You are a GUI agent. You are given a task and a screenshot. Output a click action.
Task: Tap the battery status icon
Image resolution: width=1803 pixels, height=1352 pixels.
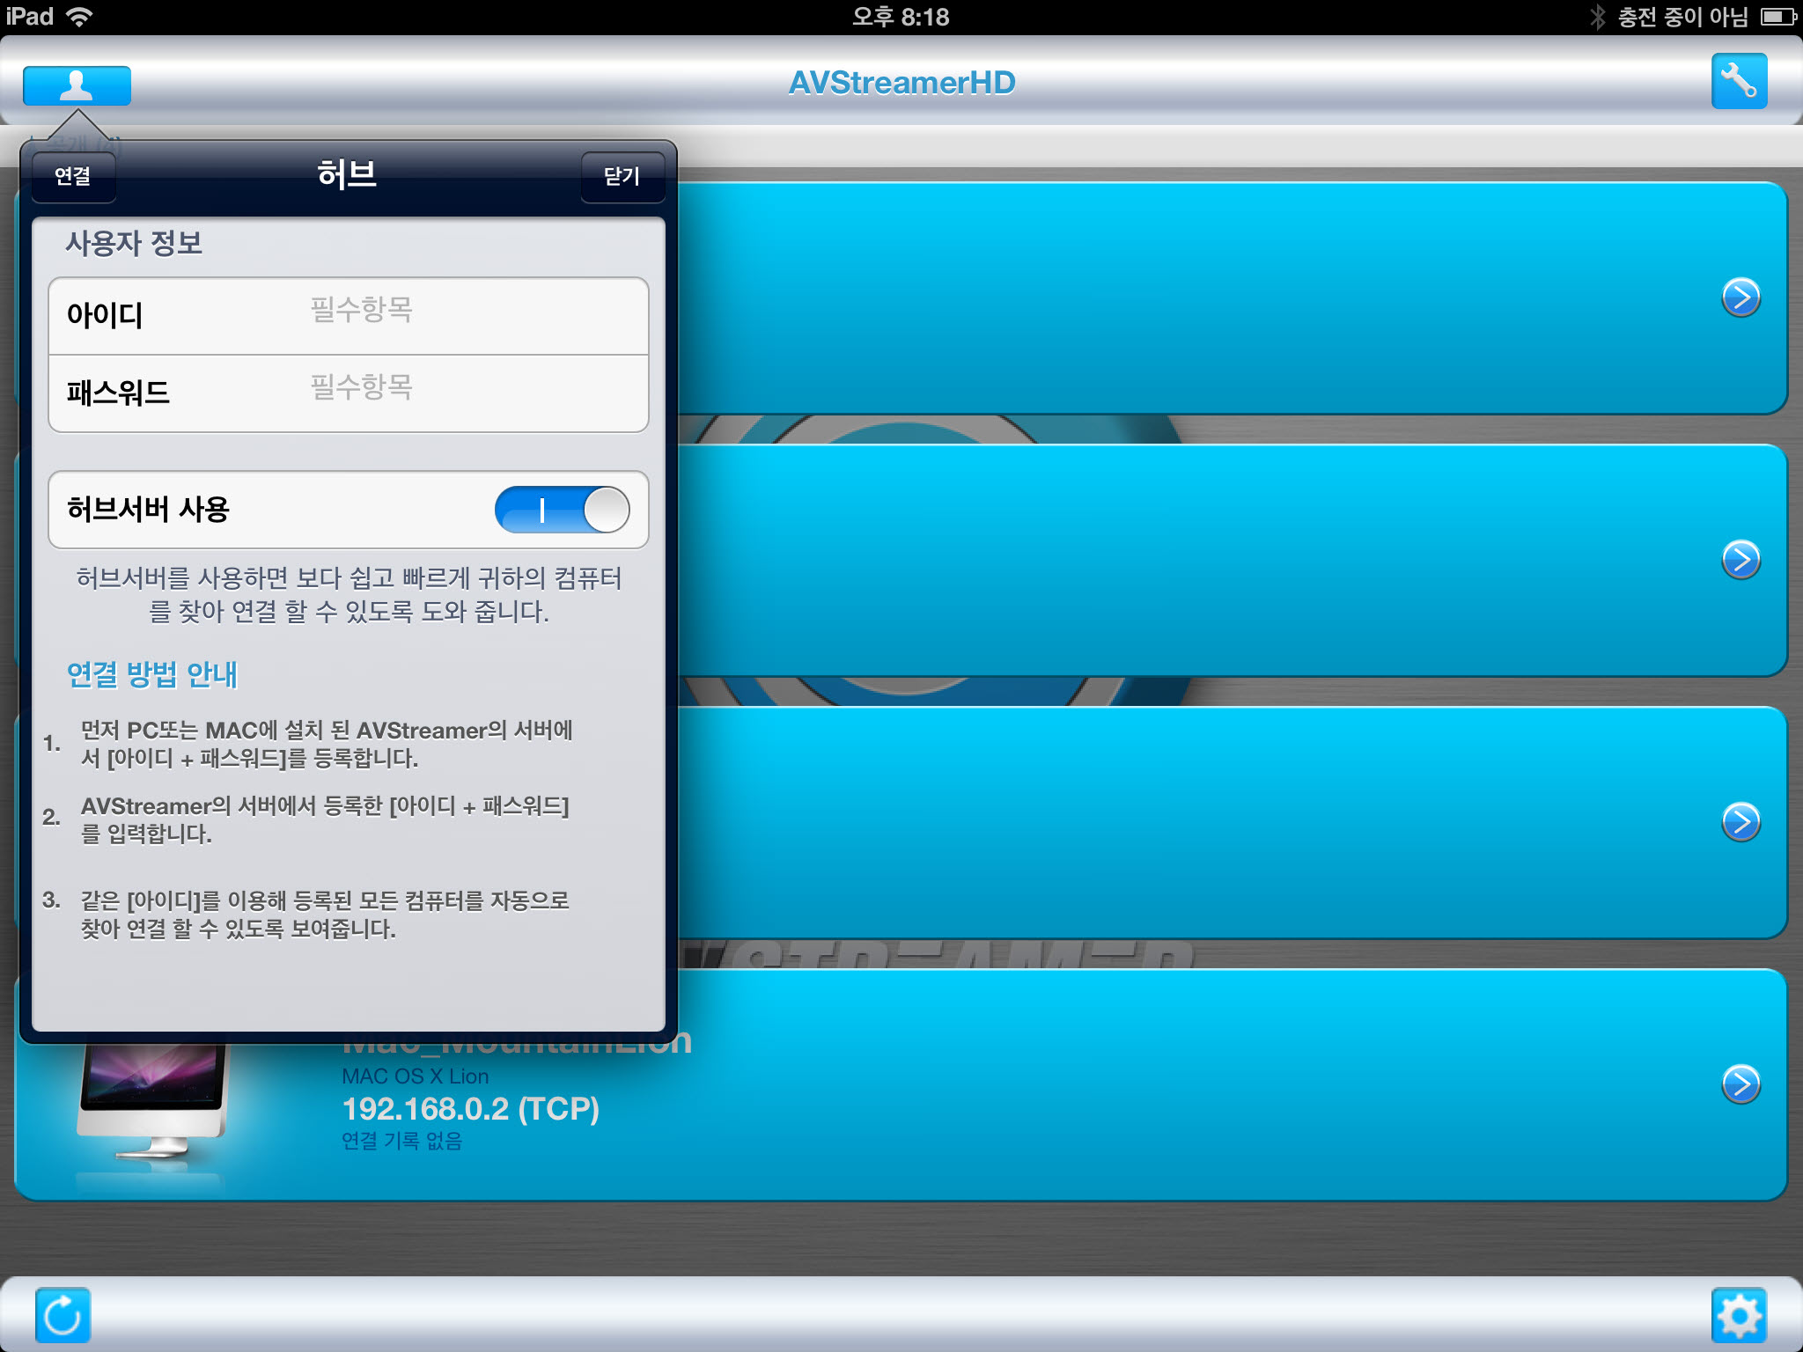point(1777,17)
